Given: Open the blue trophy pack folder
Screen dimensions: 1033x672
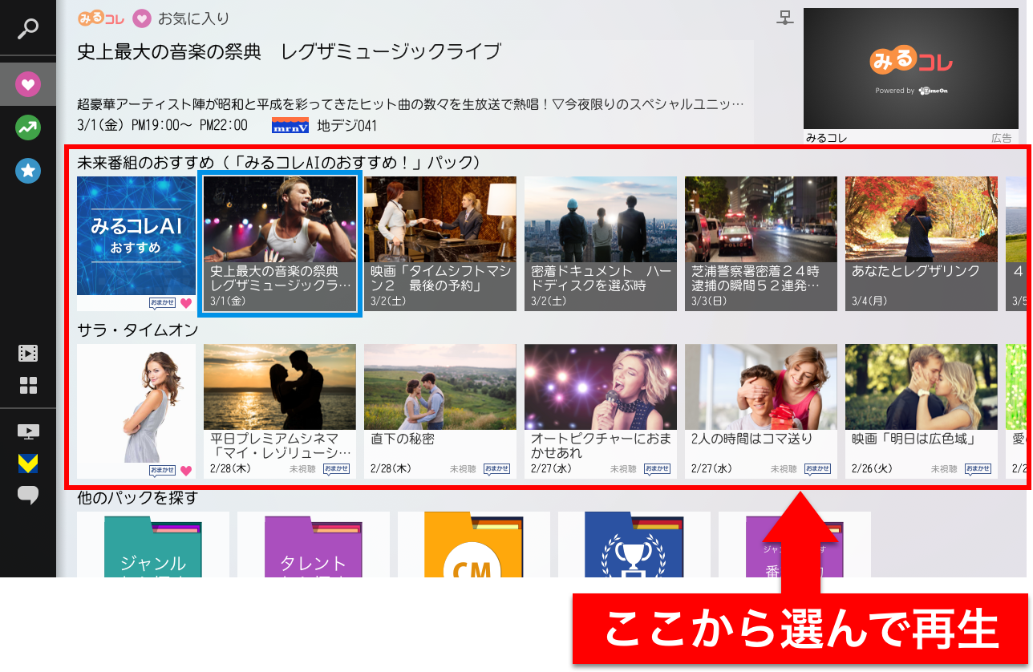Looking at the screenshot, I should click(634, 545).
